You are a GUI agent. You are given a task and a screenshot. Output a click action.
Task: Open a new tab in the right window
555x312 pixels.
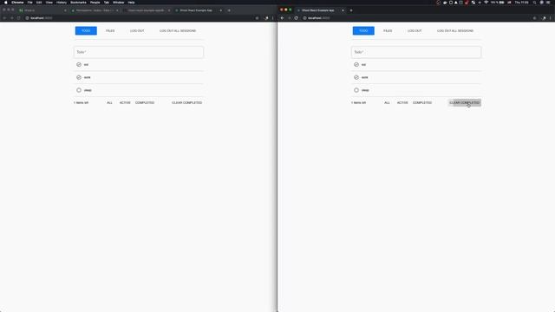(351, 10)
